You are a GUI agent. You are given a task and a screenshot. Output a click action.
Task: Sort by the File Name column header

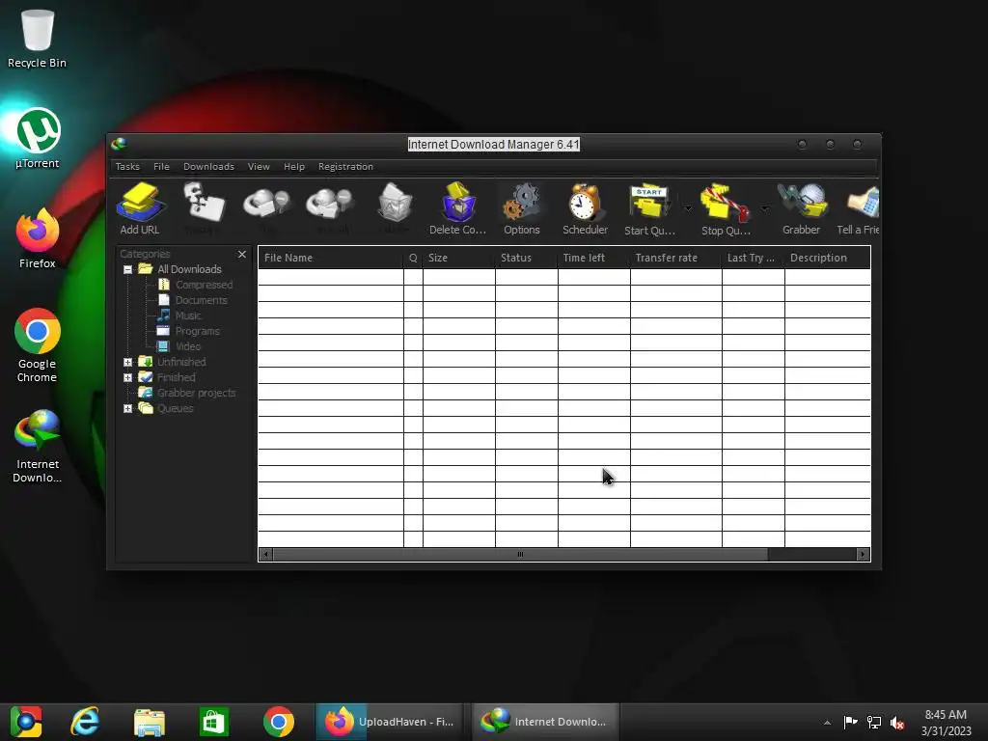pos(331,258)
